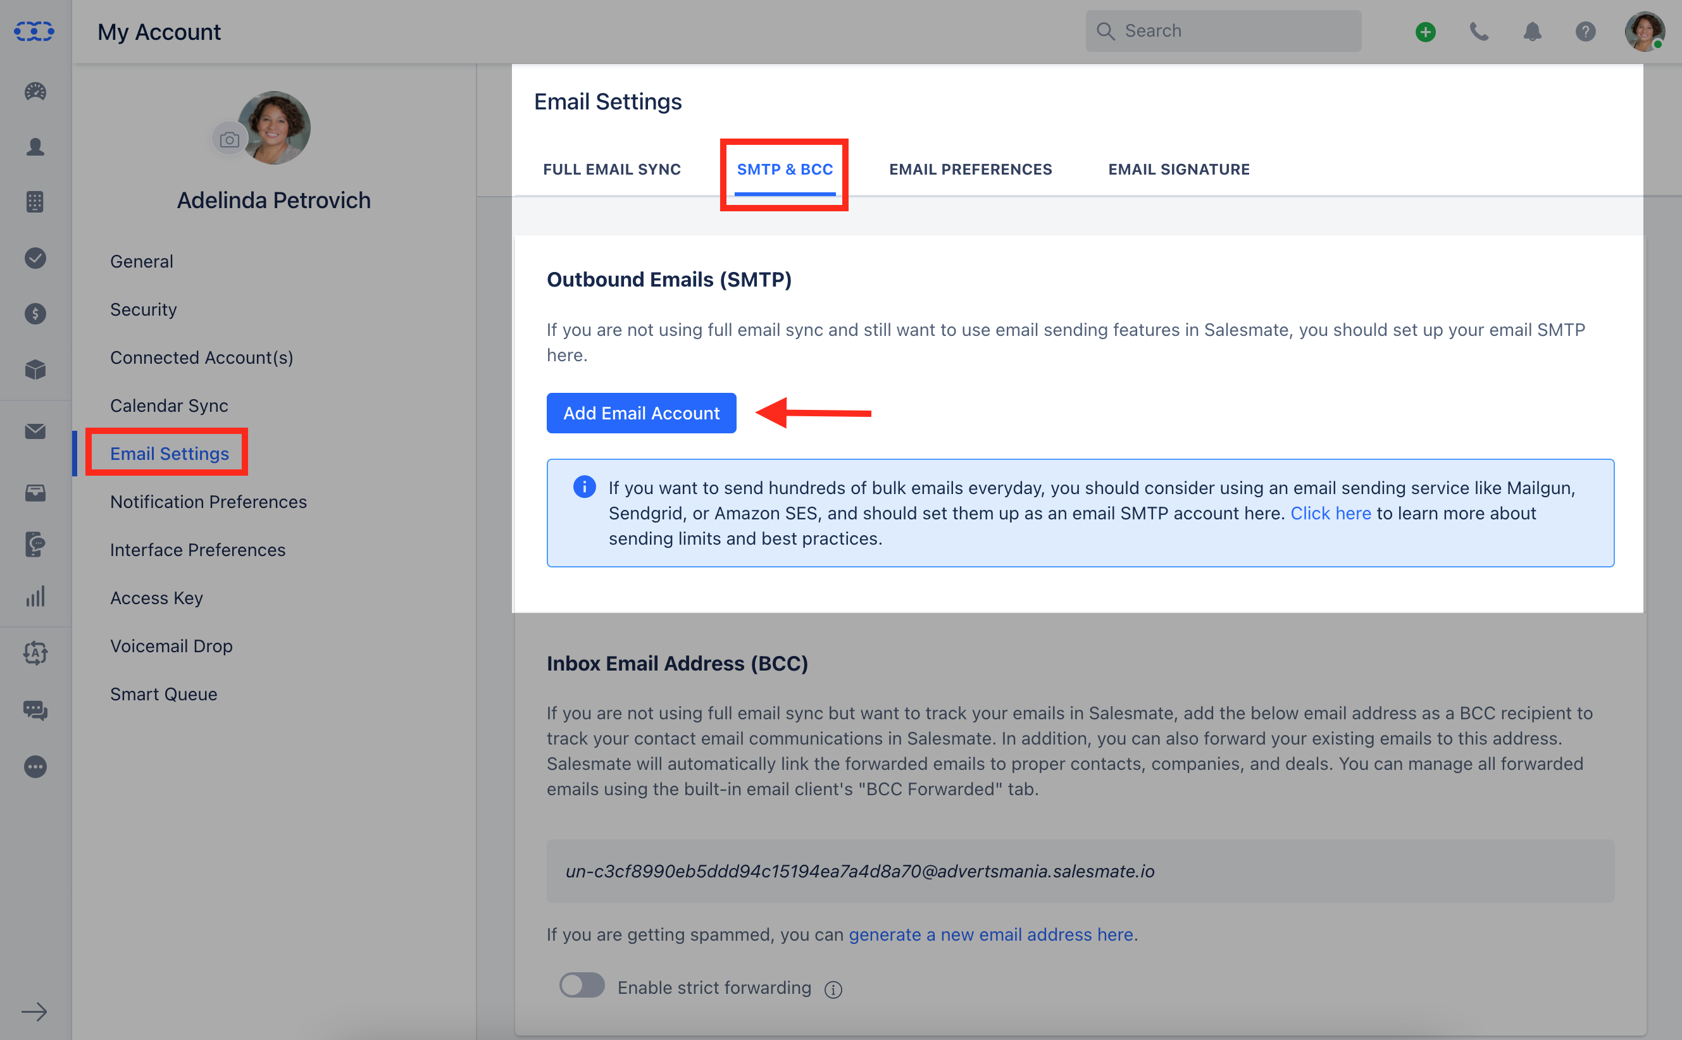Open General account settings
Screen dimensions: 1682x1040
tap(142, 261)
